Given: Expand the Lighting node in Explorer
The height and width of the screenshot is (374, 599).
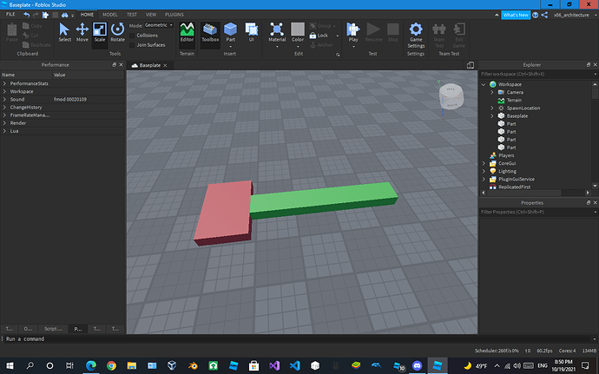Looking at the screenshot, I should click(x=484, y=171).
